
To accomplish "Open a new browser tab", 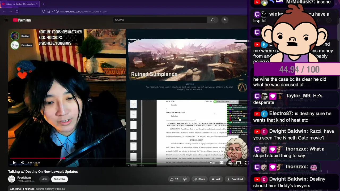I will pyautogui.click(x=43, y=4).
